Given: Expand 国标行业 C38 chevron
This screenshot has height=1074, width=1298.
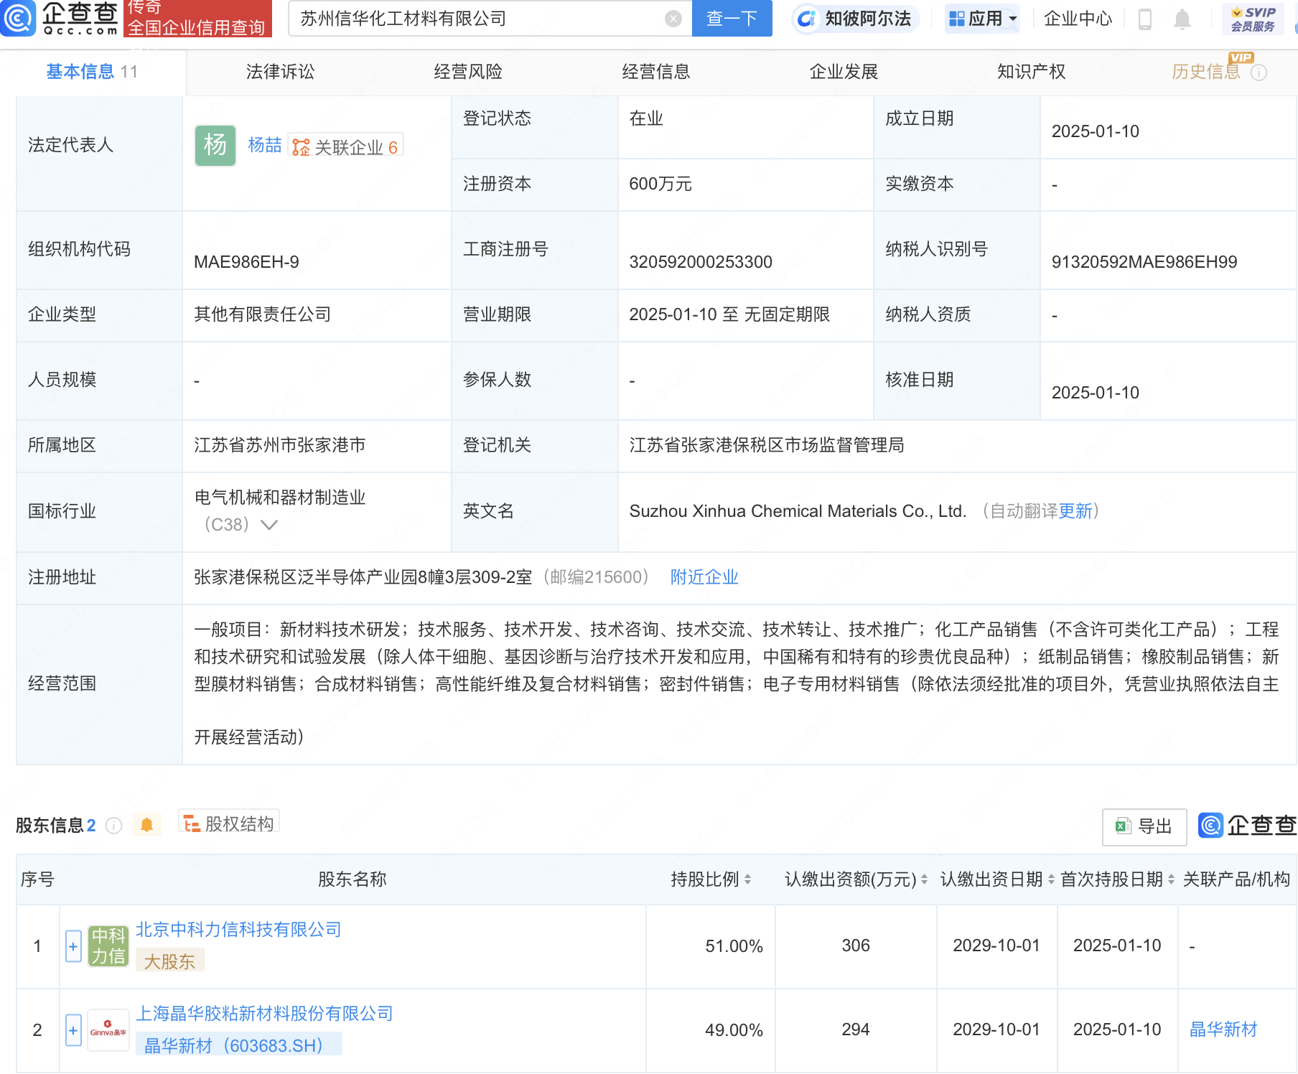Looking at the screenshot, I should [x=269, y=526].
